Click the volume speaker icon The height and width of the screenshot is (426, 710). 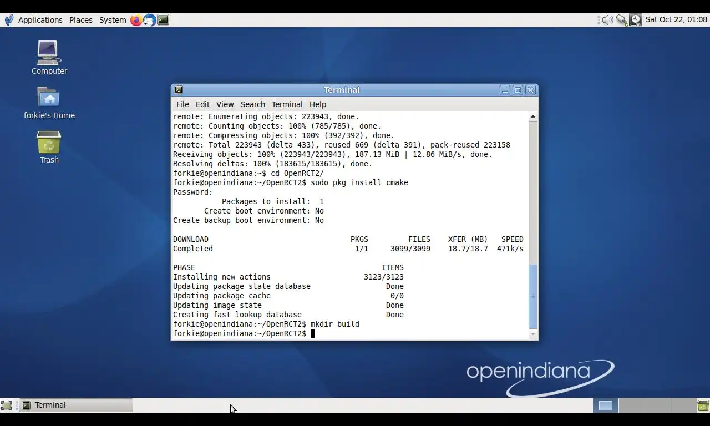point(607,20)
